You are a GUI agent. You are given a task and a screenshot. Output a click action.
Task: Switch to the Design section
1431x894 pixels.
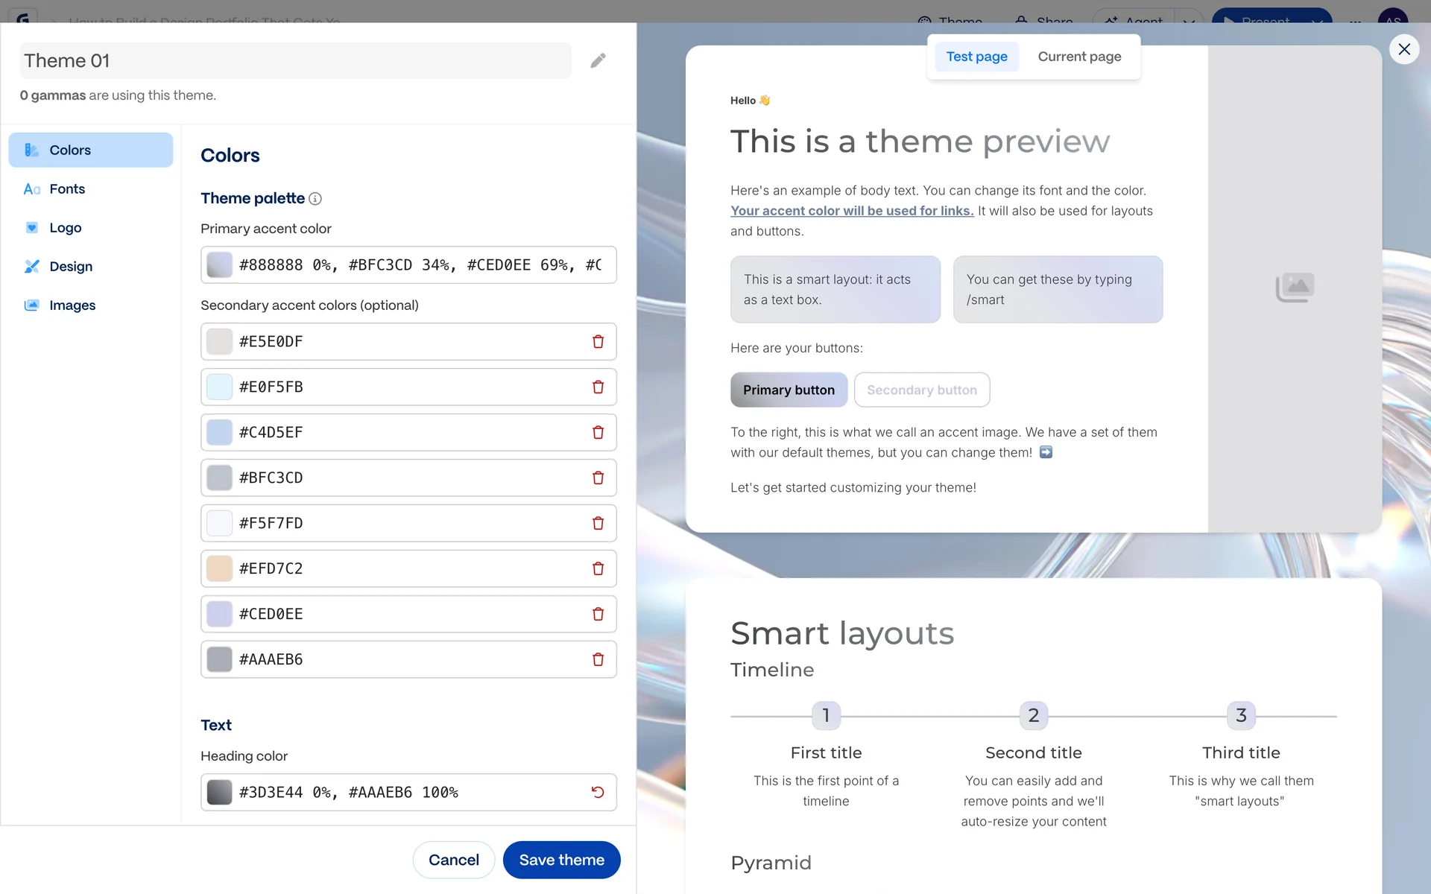[71, 267]
